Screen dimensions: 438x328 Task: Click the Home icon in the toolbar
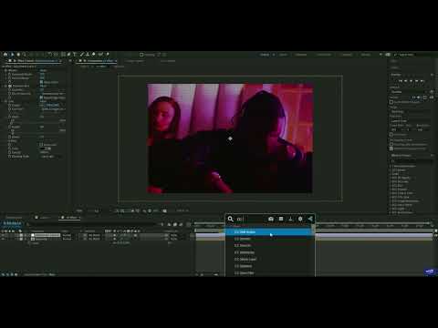(x=5, y=55)
